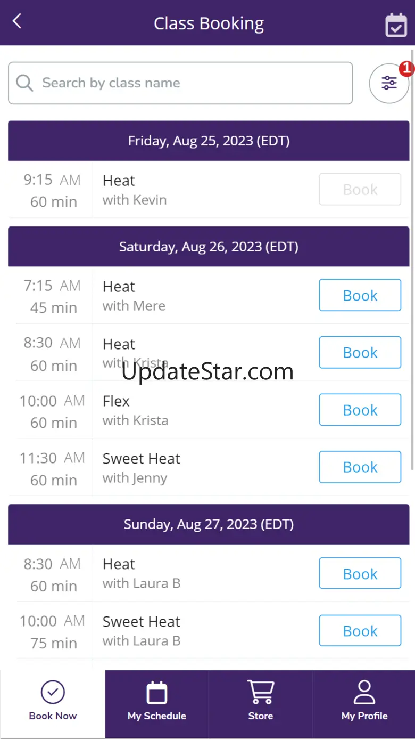
Task: Tap the search magnifier icon
Action: (24, 83)
